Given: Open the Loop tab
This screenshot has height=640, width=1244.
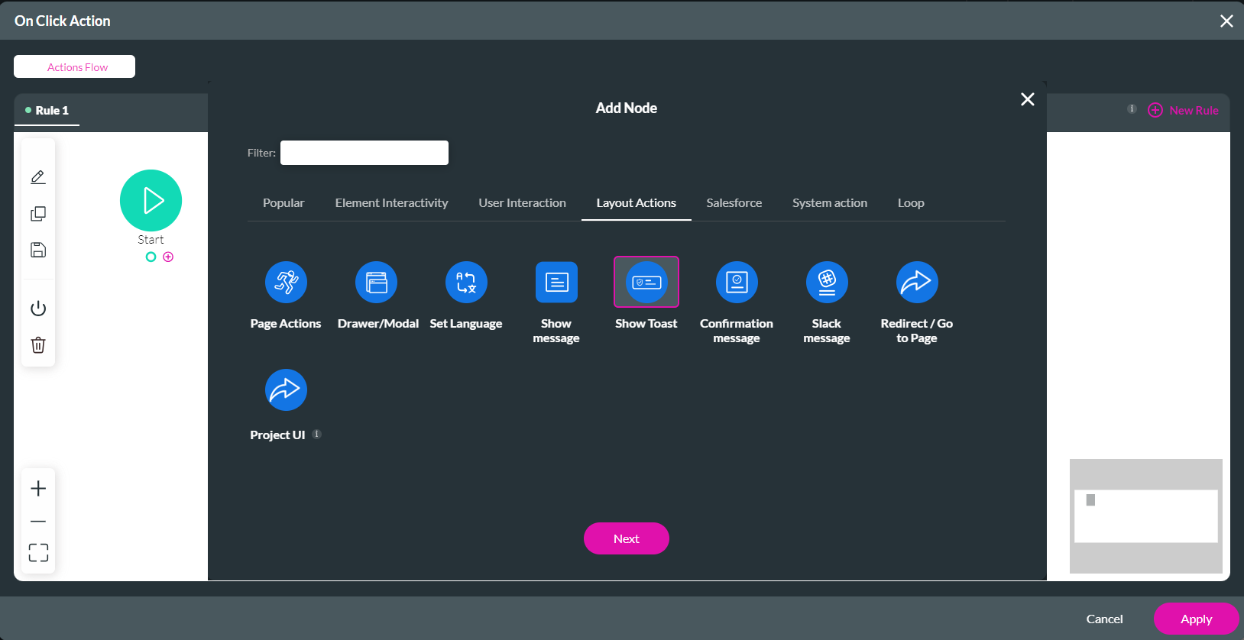Looking at the screenshot, I should pyautogui.click(x=911, y=203).
